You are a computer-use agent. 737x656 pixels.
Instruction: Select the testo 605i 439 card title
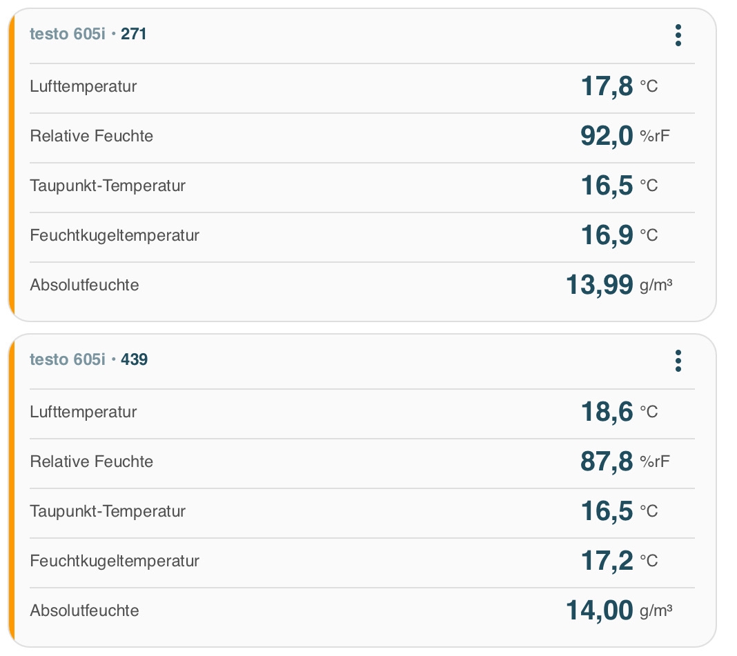click(88, 359)
